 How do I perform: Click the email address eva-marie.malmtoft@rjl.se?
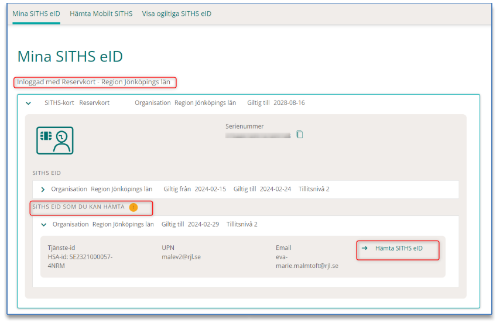tap(307, 261)
